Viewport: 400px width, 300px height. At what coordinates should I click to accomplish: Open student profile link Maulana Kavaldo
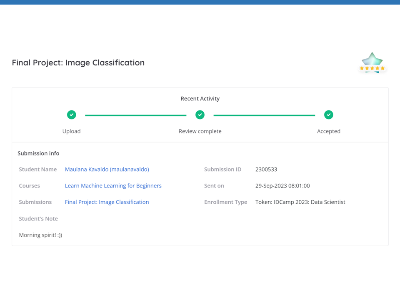107,169
